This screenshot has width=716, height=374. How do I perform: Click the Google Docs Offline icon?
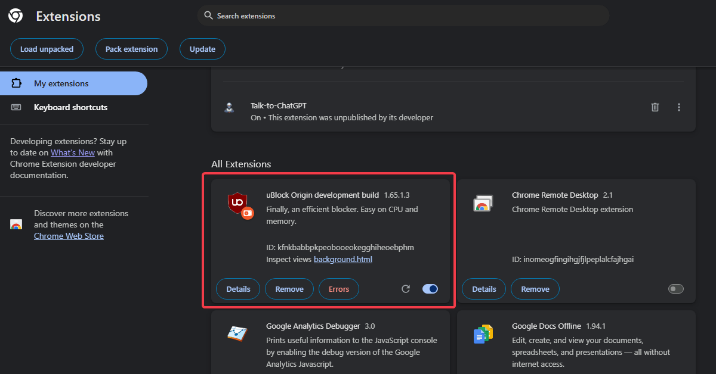coord(482,334)
